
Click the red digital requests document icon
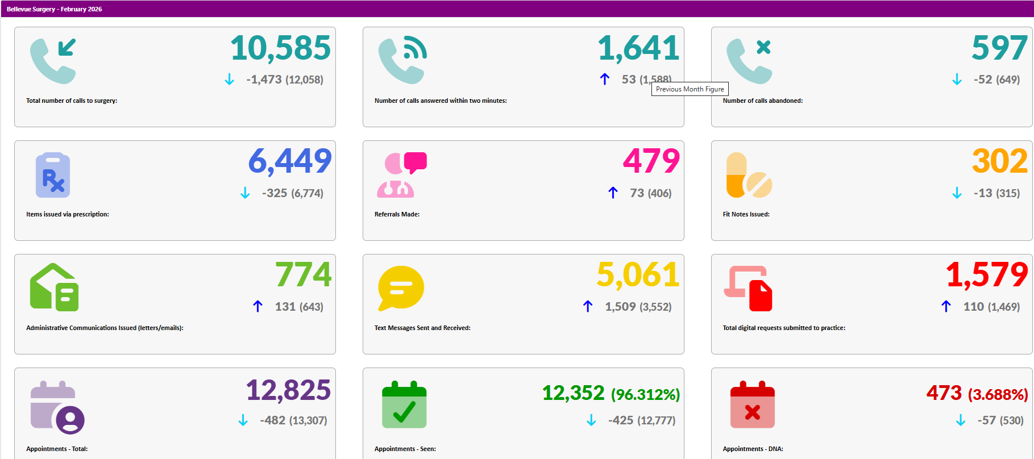(749, 289)
